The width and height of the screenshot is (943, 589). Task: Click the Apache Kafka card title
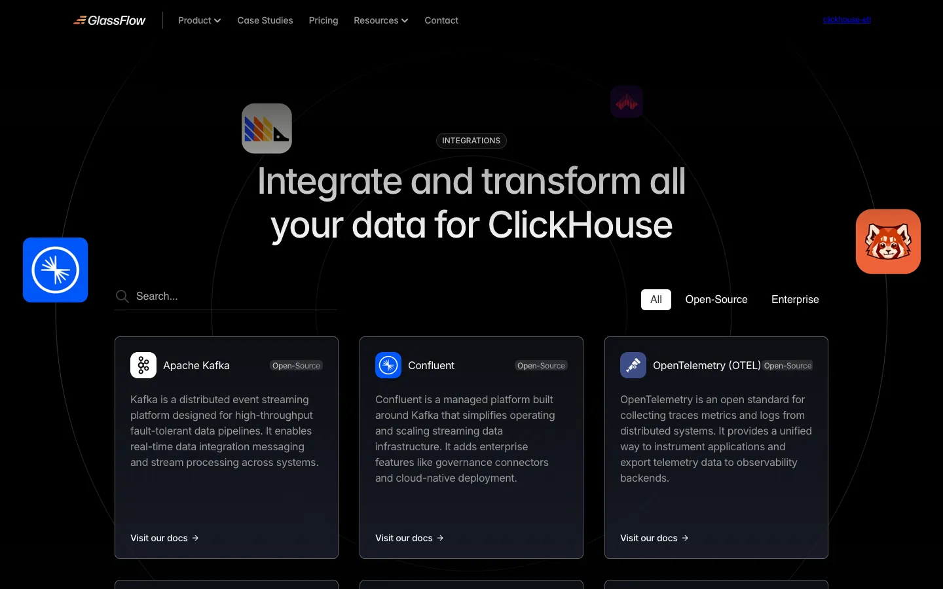click(196, 365)
